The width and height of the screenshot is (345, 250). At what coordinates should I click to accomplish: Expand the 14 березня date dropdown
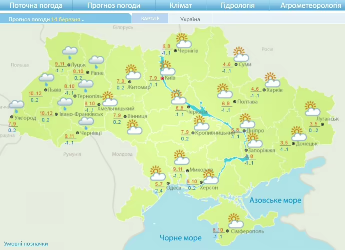coord(67,19)
